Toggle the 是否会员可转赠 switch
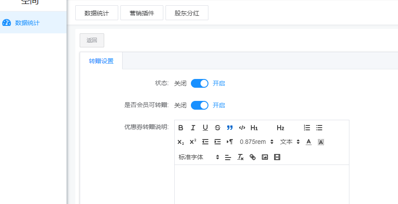398x204 pixels. (x=200, y=105)
